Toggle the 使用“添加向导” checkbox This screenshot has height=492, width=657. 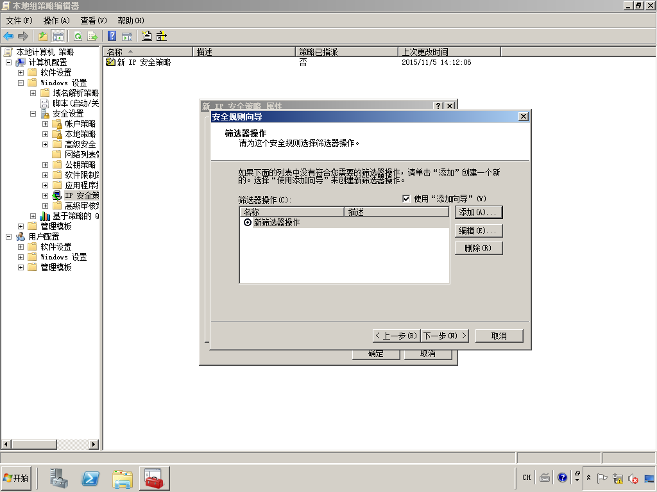[x=406, y=199]
